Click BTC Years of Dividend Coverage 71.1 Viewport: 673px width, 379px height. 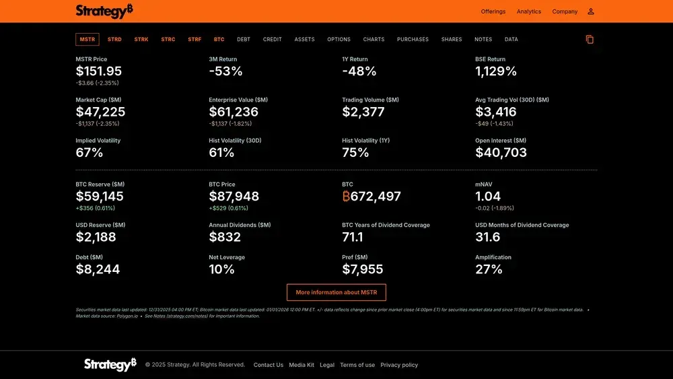(x=353, y=238)
